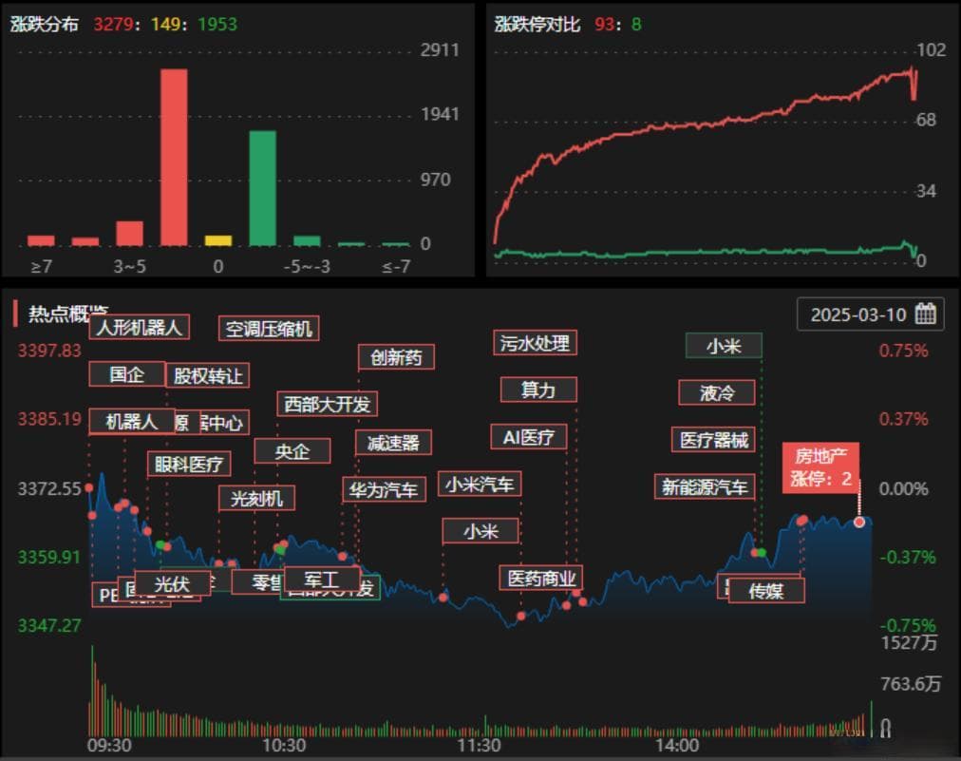
Task: Open the 西部大开发 tag
Action: click(327, 404)
